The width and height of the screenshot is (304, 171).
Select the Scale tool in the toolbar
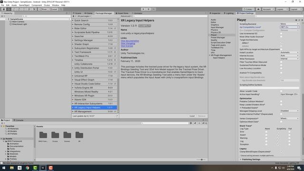click(x=19, y=9)
